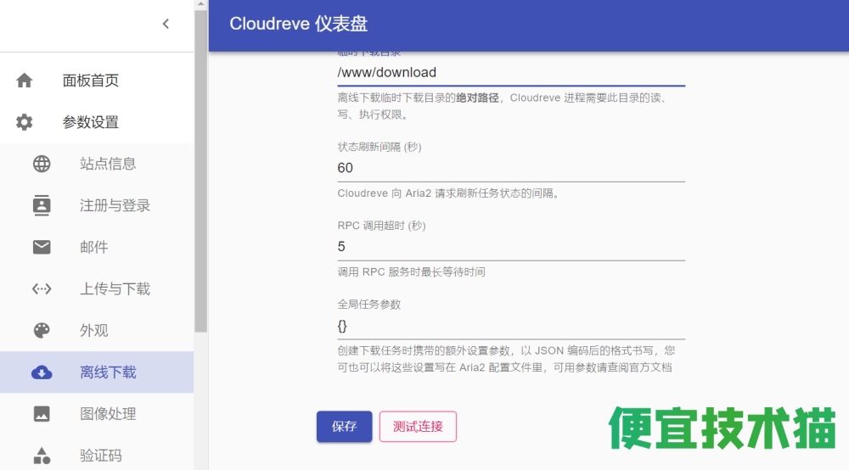Focus the /www/download path field
Image resolution: width=849 pixels, height=470 pixels.
coord(511,72)
